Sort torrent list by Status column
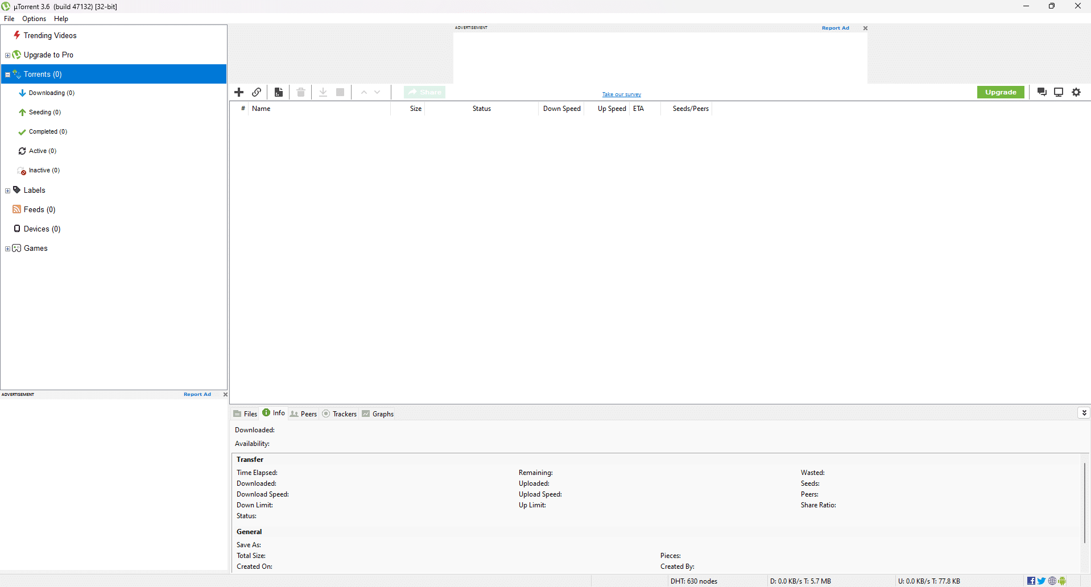Image resolution: width=1091 pixels, height=587 pixels. (482, 109)
